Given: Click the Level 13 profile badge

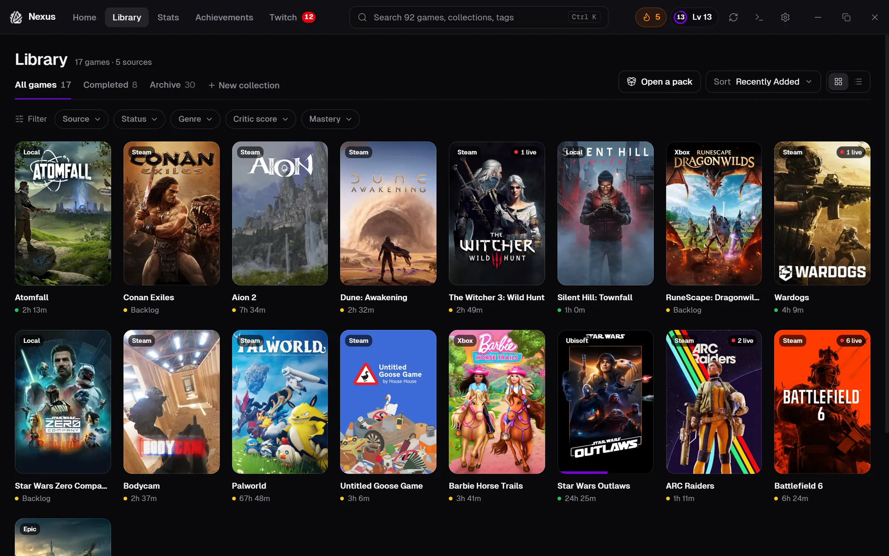Looking at the screenshot, I should (694, 17).
